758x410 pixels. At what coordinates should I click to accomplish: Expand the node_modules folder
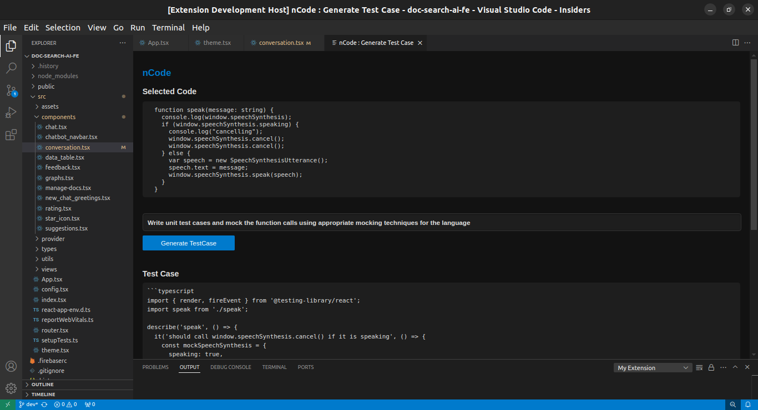[78, 76]
